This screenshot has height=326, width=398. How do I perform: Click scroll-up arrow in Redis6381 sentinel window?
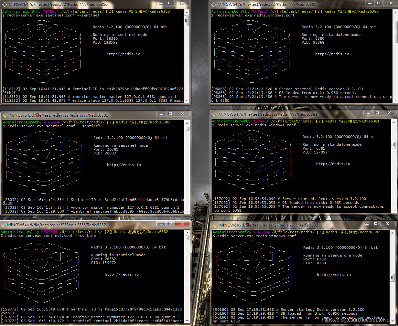point(187,123)
